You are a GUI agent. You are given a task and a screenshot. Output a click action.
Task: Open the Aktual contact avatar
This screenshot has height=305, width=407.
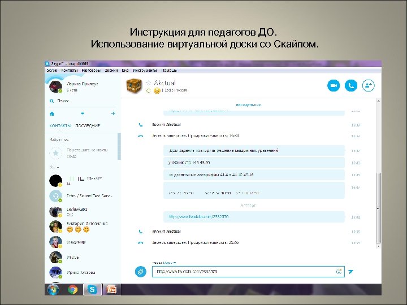tap(134, 86)
